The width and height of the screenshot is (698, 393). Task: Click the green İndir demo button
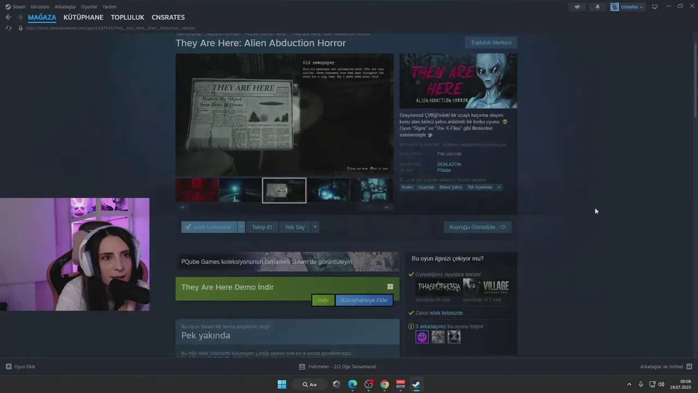click(323, 300)
